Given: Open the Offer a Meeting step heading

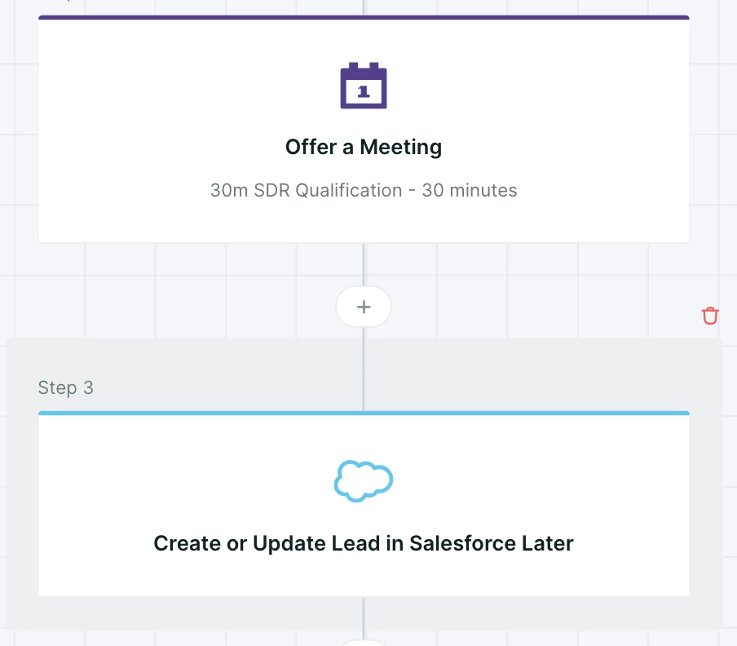Looking at the screenshot, I should point(364,147).
